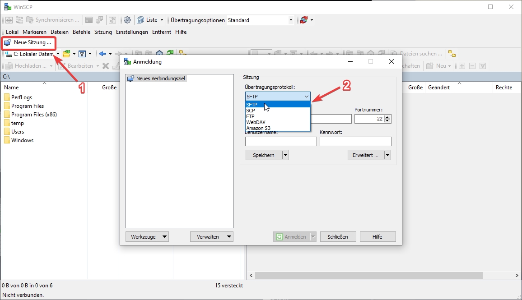522x300 pixels.
Task: Click the session reconnect icon in toolbar
Action: pos(304,20)
